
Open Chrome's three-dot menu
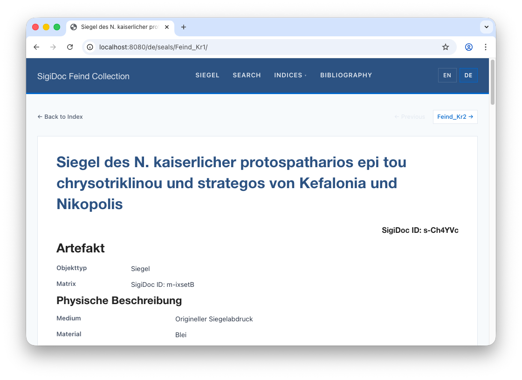click(x=486, y=47)
